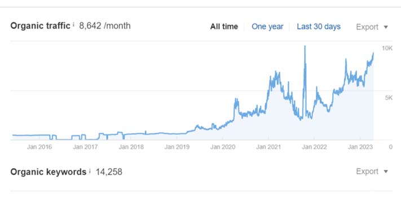Click the Jan 2016 axis label
The height and width of the screenshot is (212, 401).
click(x=39, y=147)
